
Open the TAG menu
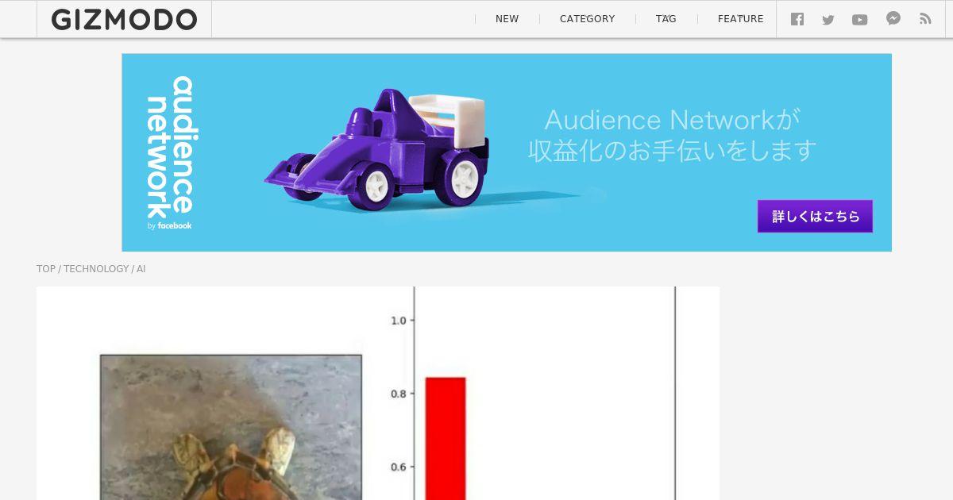pos(666,19)
